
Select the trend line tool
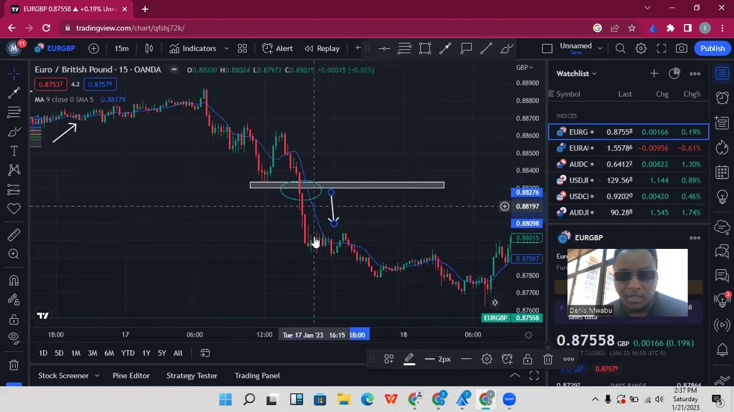[14, 93]
